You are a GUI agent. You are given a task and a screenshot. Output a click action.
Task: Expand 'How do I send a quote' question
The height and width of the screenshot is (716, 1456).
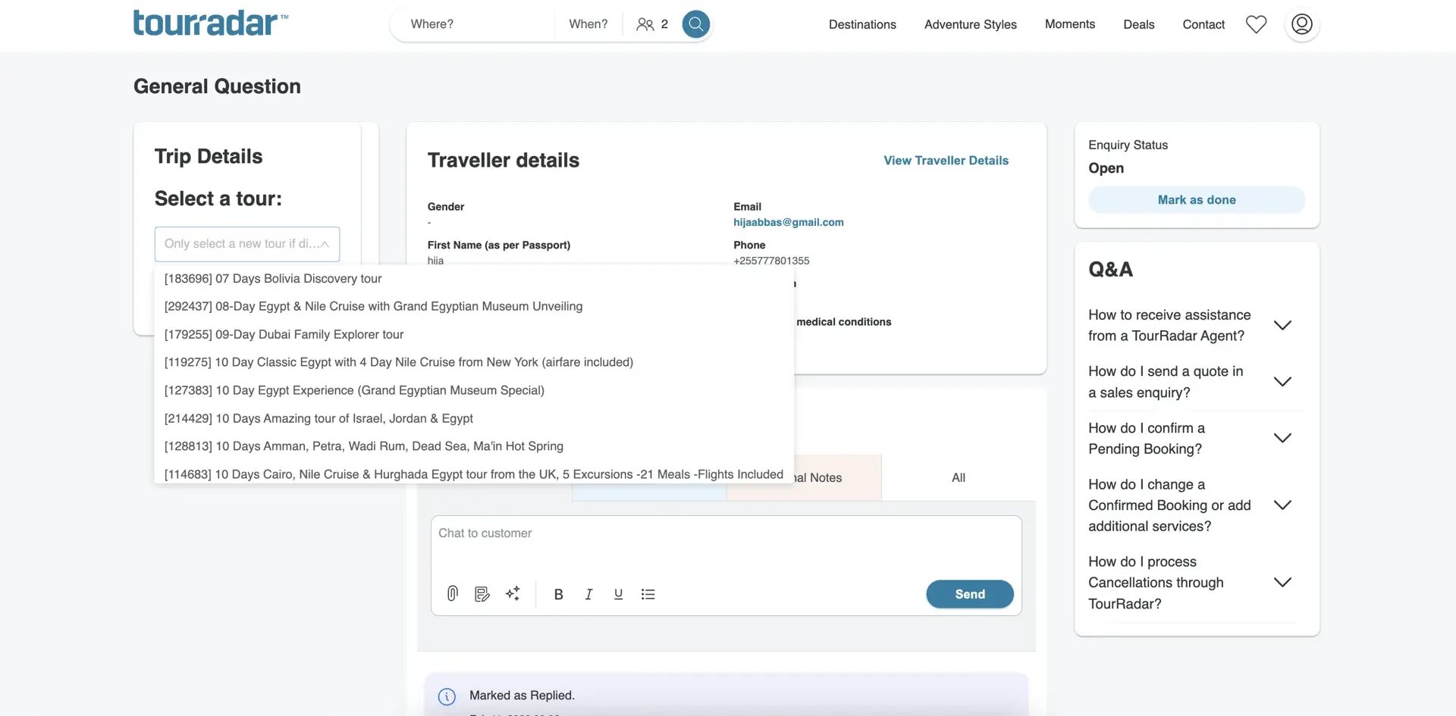tap(1282, 382)
